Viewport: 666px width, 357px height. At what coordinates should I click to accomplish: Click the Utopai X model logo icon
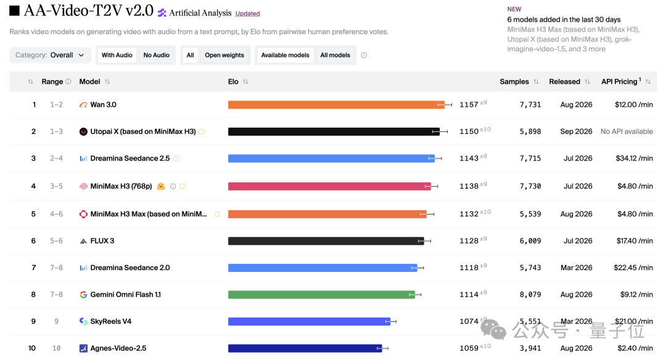(83, 131)
